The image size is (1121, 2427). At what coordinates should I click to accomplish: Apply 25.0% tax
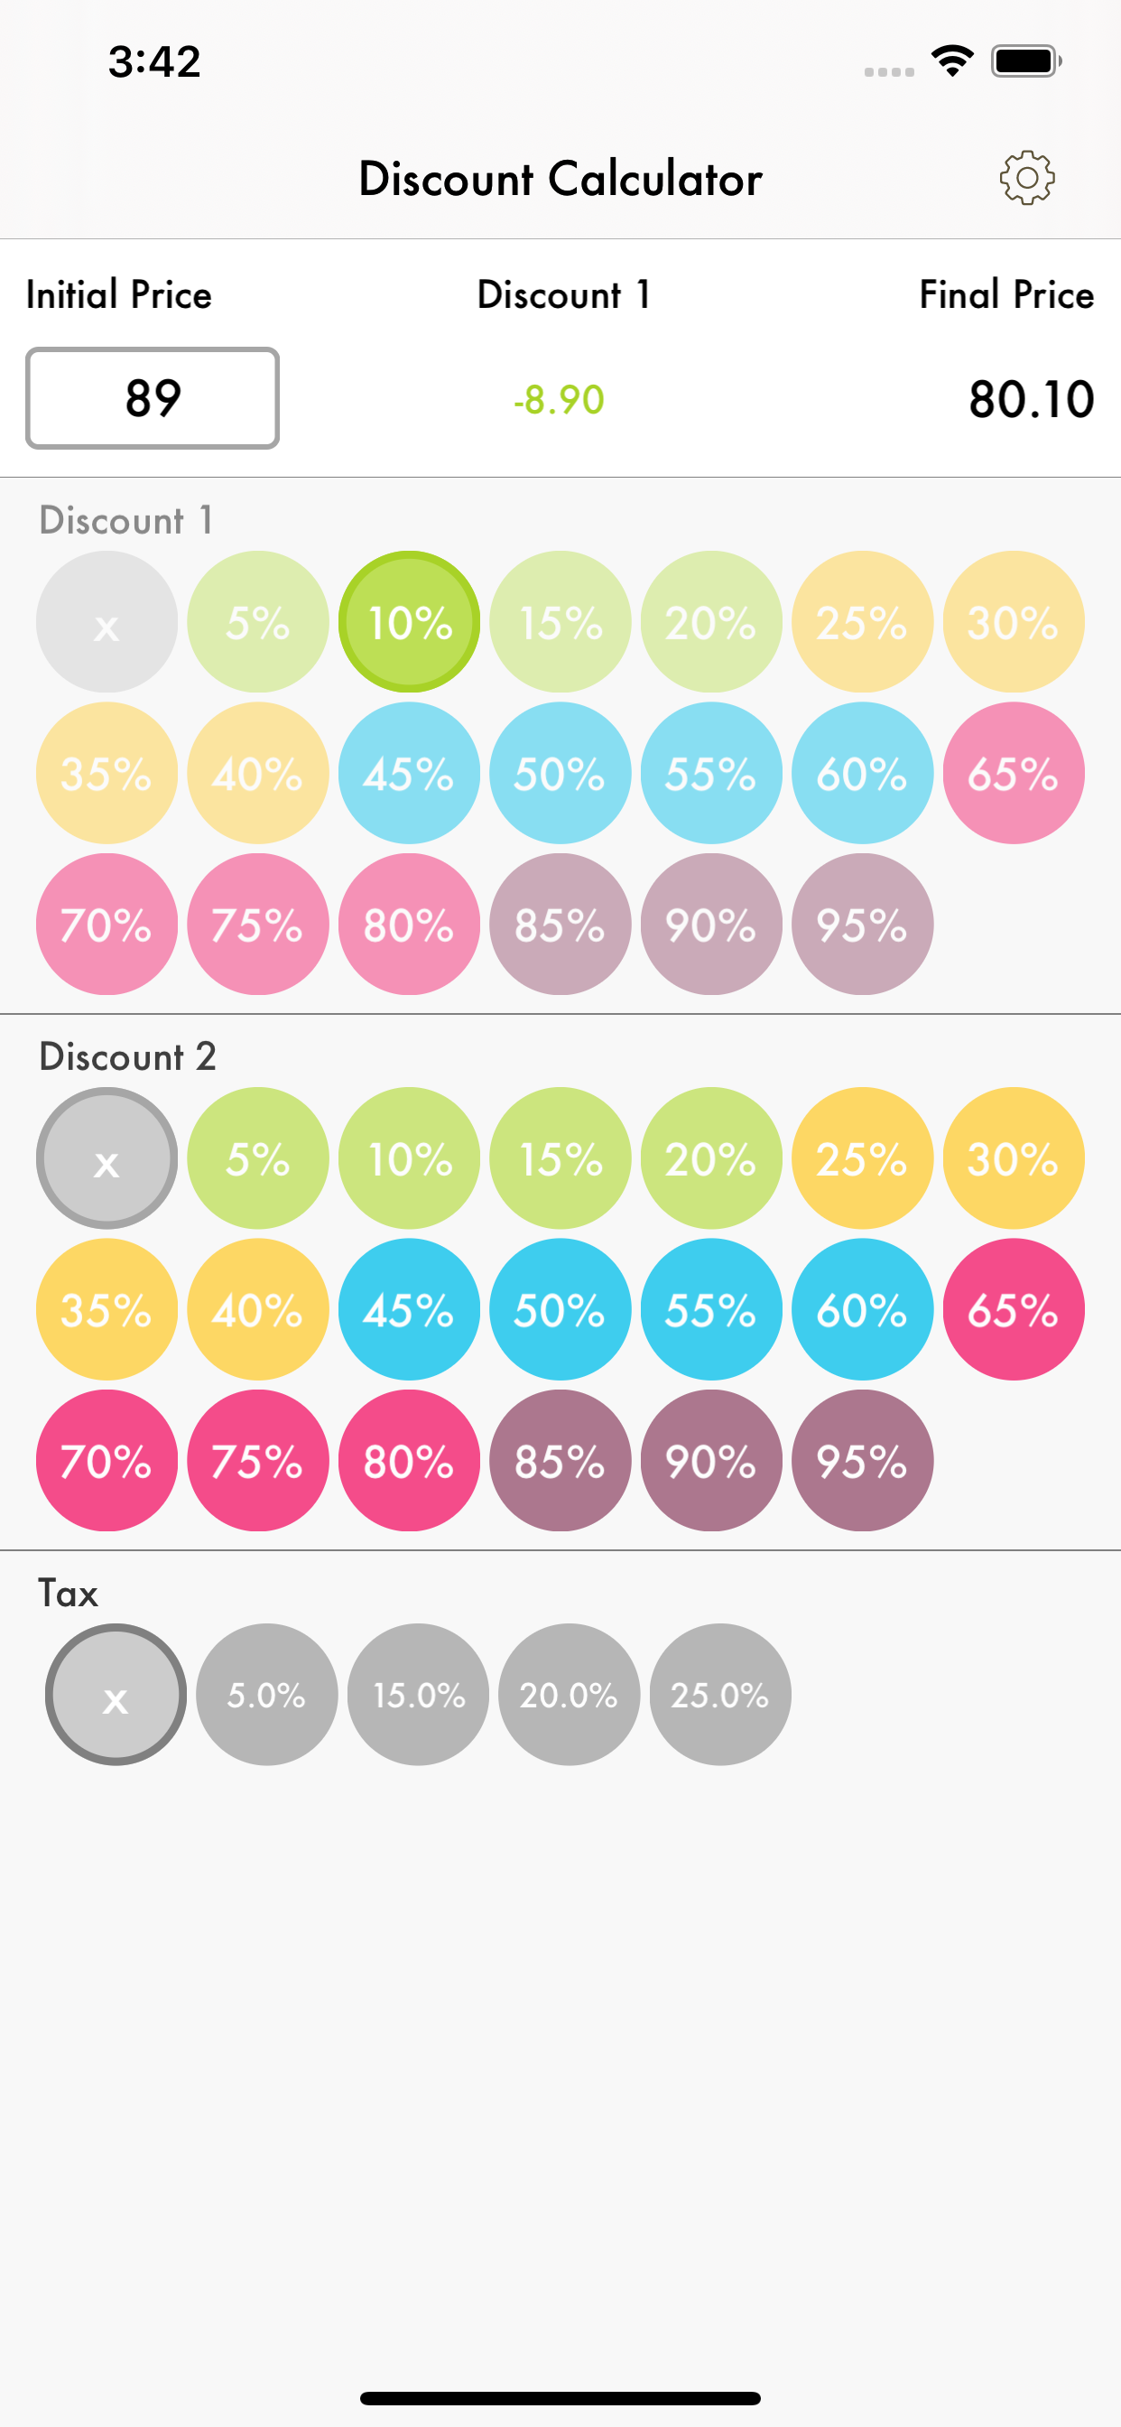719,1693
